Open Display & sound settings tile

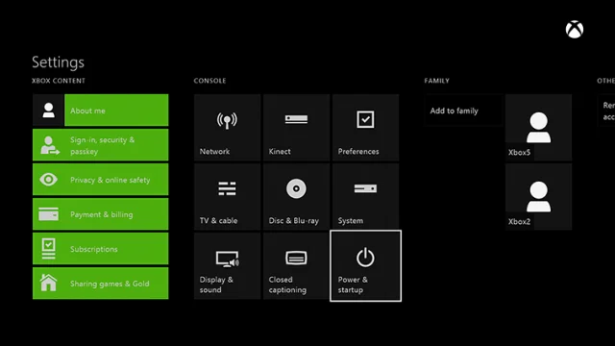click(x=227, y=266)
